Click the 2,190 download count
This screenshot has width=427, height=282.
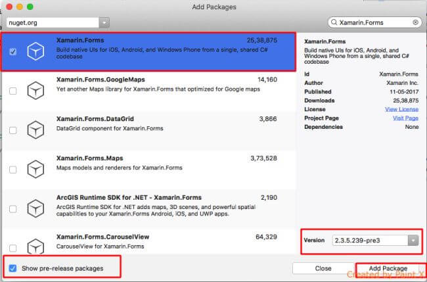[x=269, y=198]
